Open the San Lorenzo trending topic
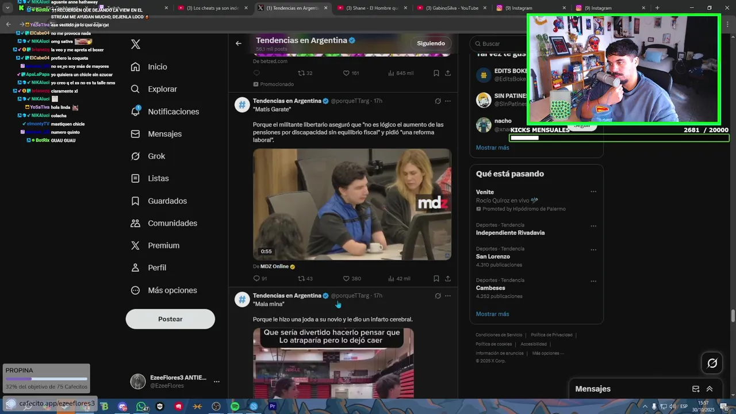This screenshot has height=414, width=736. click(493, 256)
